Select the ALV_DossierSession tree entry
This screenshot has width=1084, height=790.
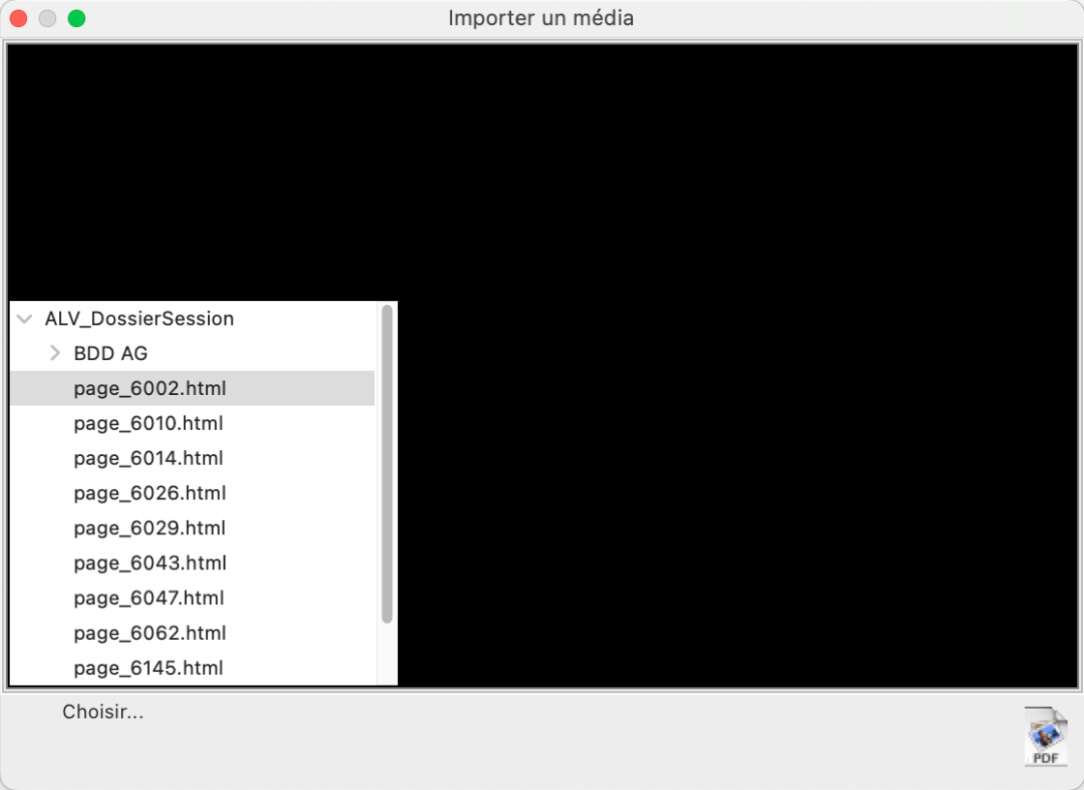coord(139,319)
